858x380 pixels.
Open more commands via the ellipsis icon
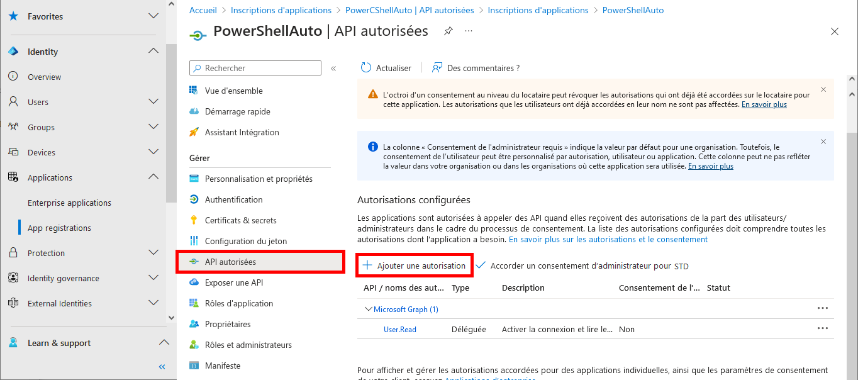[468, 30]
